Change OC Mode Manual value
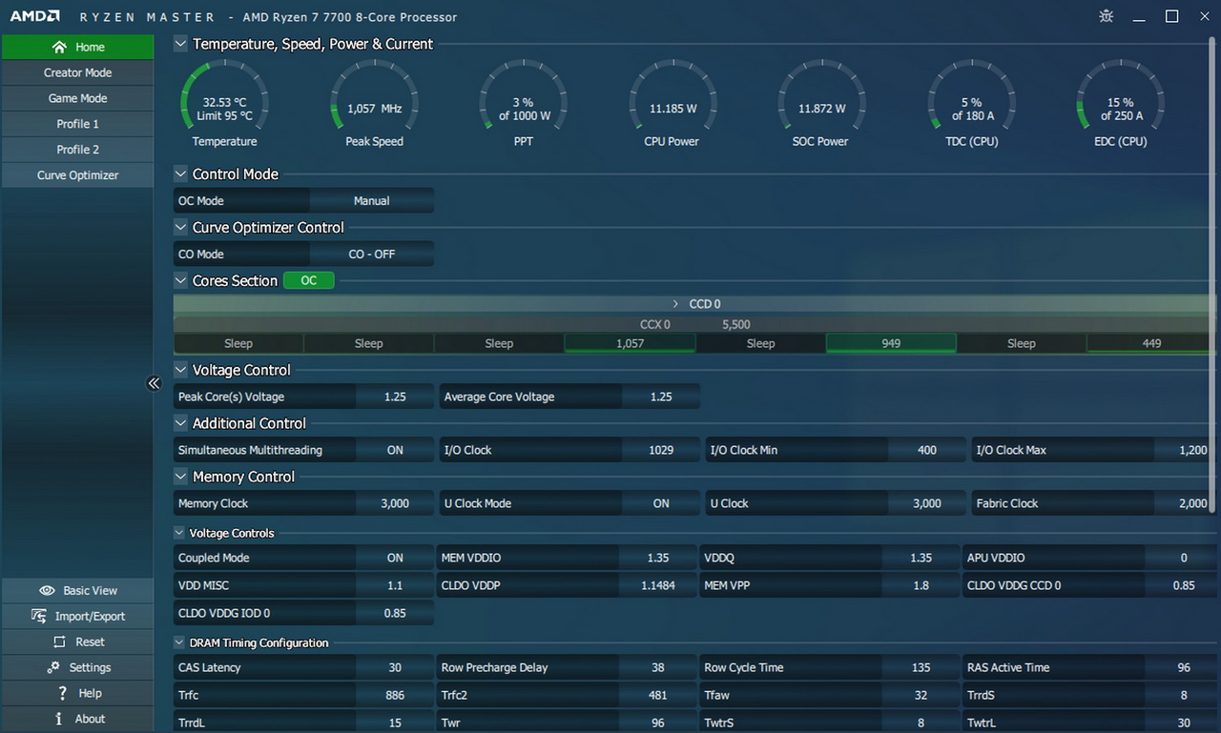The width and height of the screenshot is (1221, 733). tap(371, 201)
